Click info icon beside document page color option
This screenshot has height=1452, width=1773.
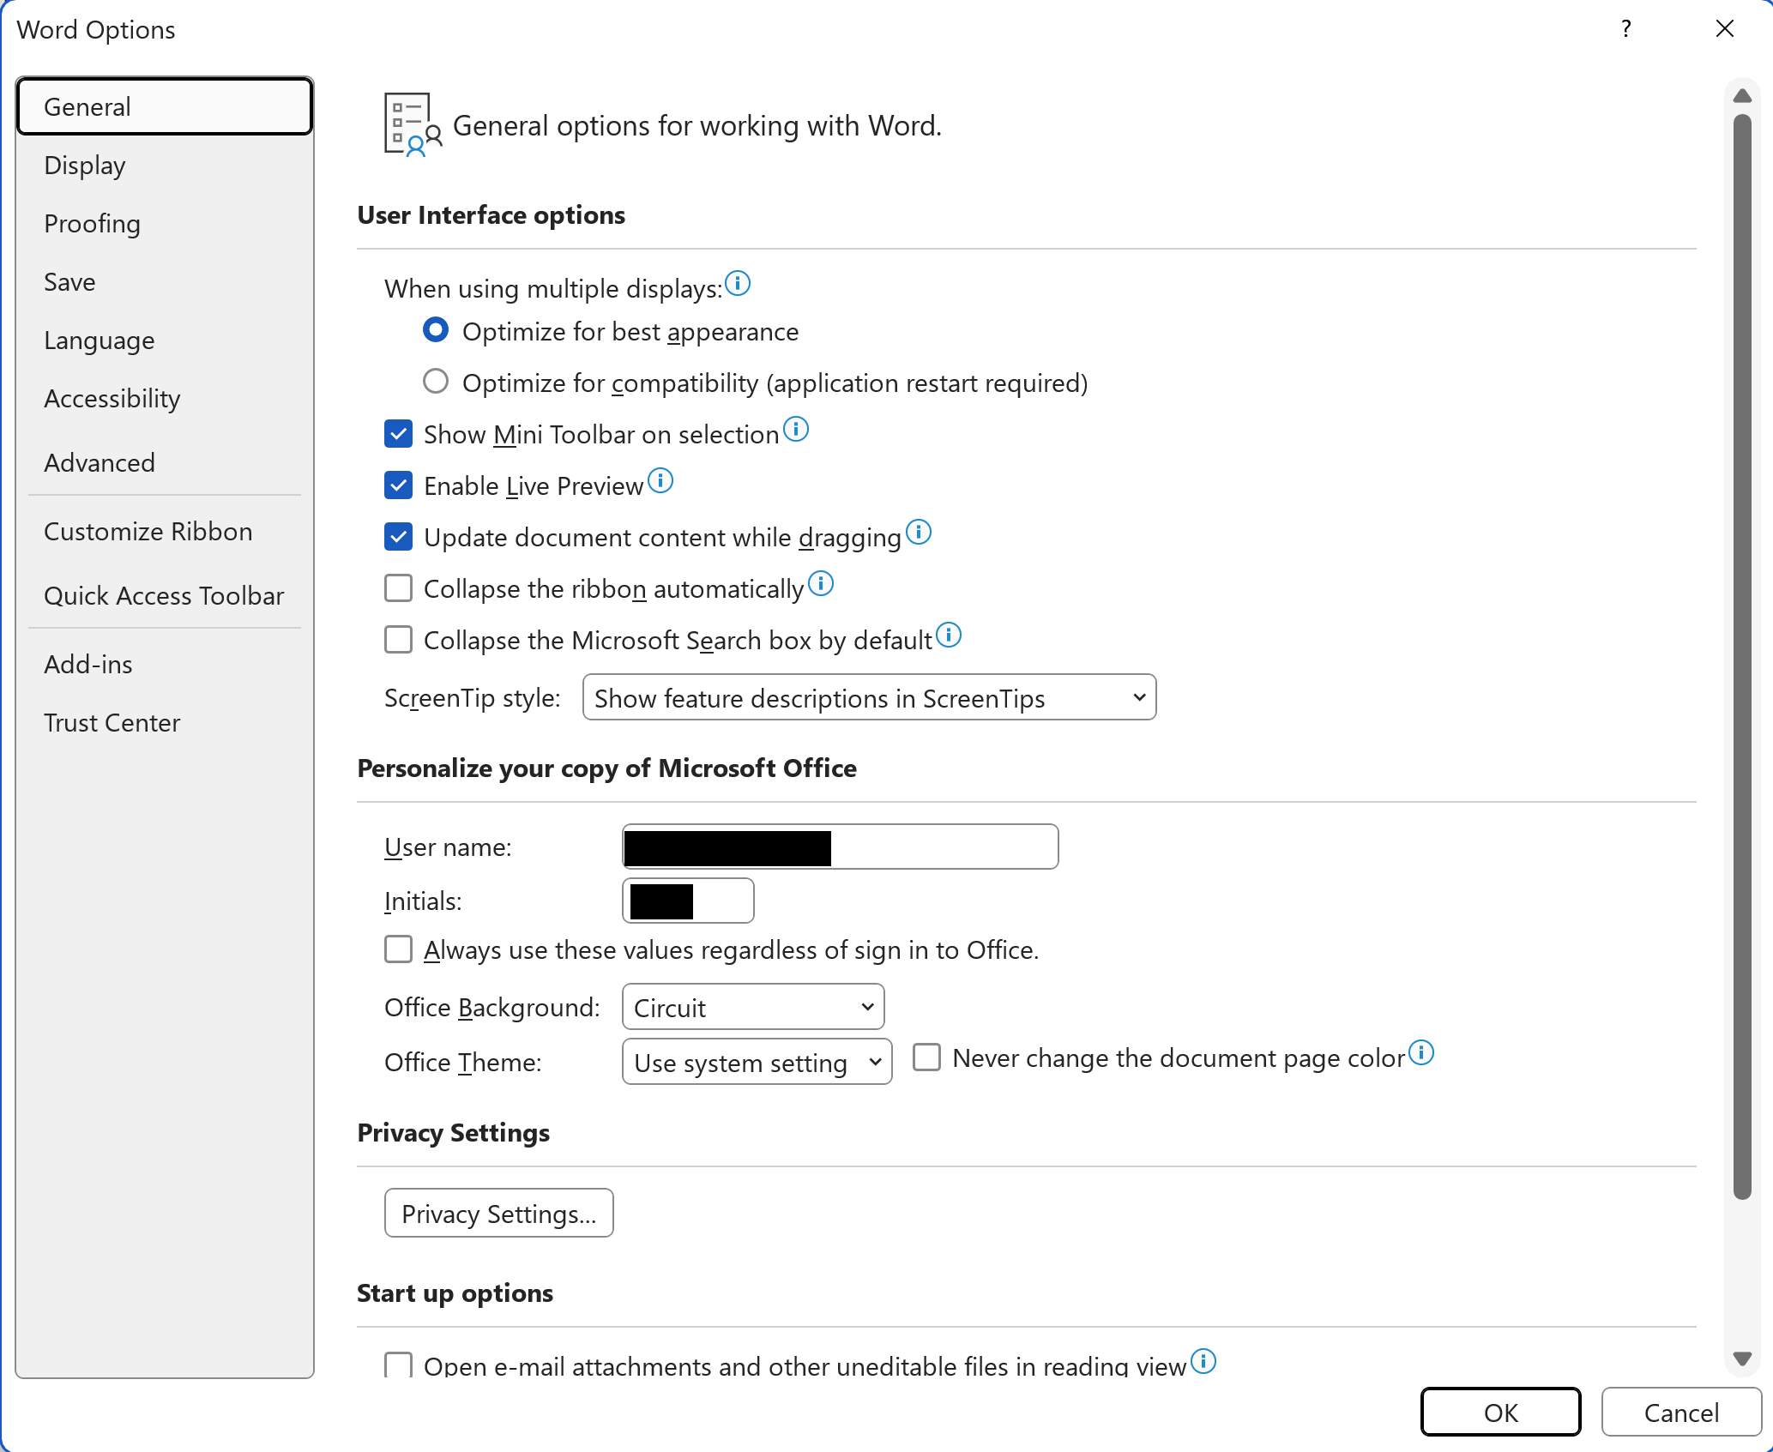coord(1421,1052)
